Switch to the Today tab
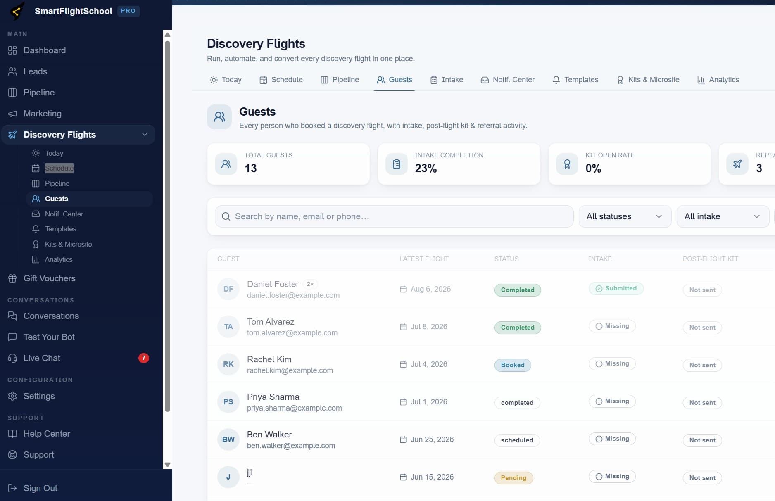Viewport: 775px width, 501px height. click(x=226, y=80)
